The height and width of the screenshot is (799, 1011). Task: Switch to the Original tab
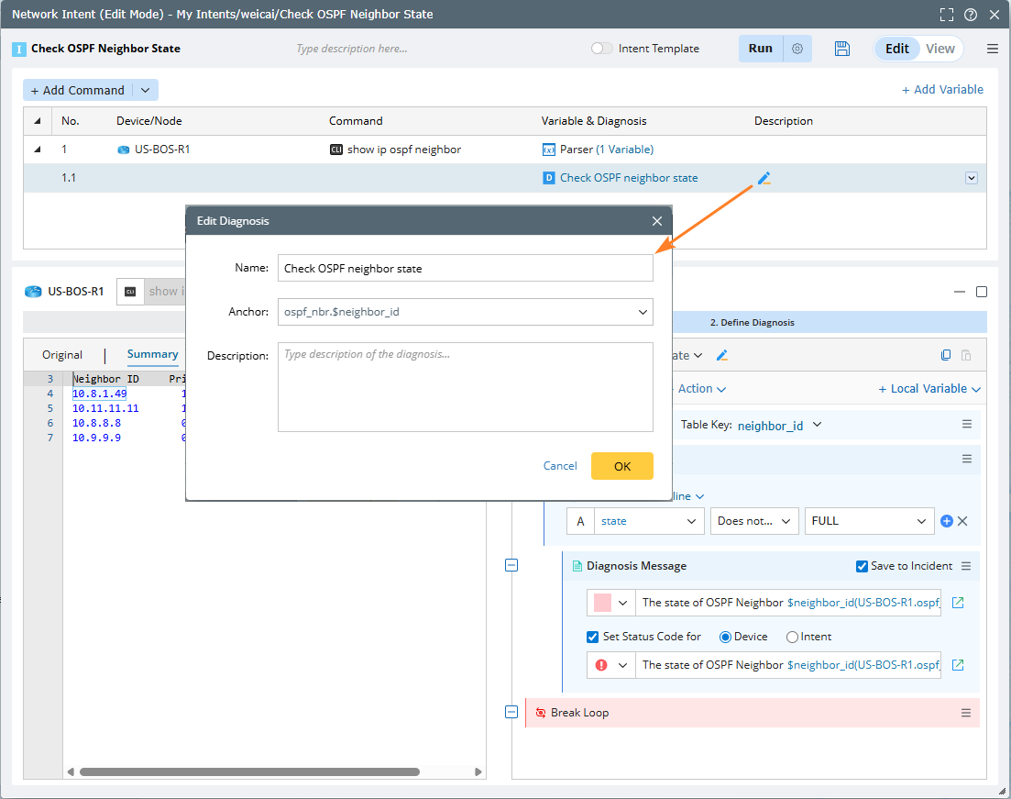tap(62, 355)
